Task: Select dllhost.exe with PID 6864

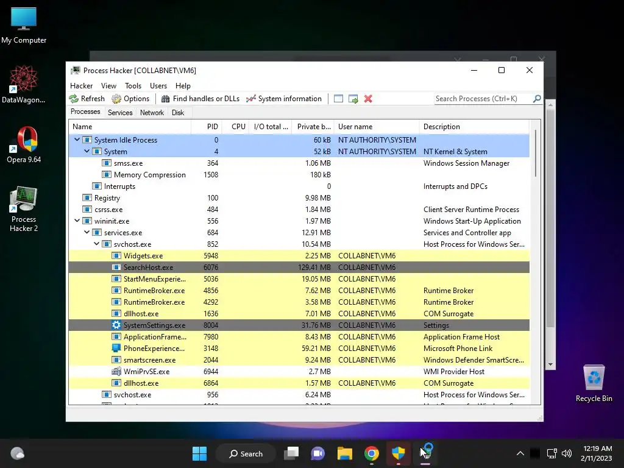Action: pyautogui.click(x=299, y=383)
